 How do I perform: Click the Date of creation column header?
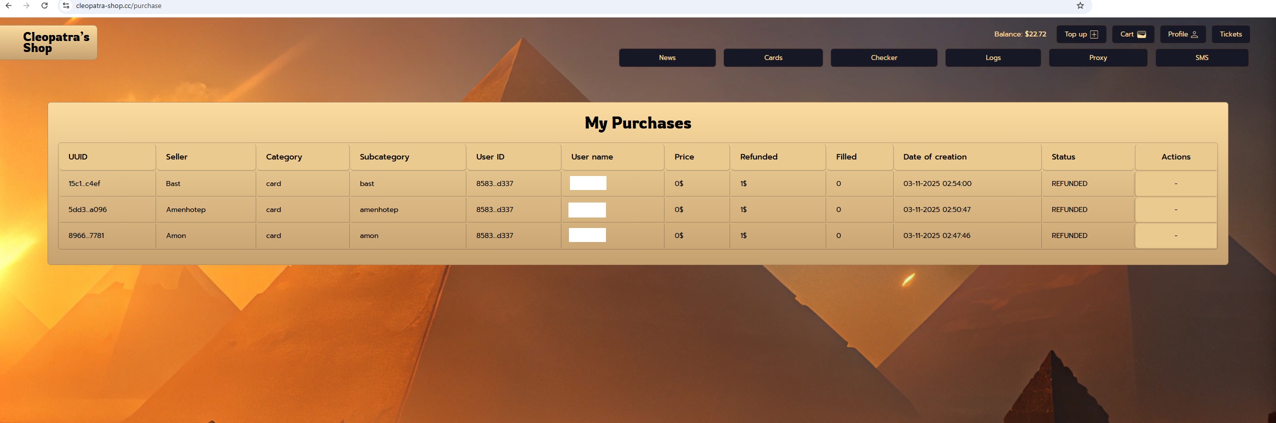coord(934,156)
